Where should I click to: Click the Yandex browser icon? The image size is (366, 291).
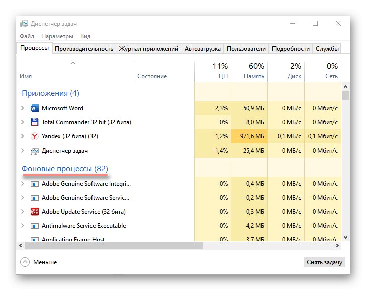(35, 136)
